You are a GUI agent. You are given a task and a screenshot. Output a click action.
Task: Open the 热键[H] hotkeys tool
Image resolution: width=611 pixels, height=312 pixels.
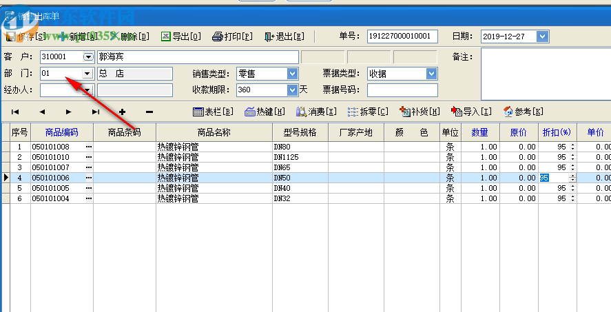(x=265, y=112)
